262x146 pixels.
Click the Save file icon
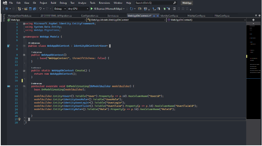[30, 9]
